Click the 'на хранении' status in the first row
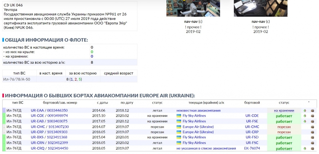 (x=284, y=111)
